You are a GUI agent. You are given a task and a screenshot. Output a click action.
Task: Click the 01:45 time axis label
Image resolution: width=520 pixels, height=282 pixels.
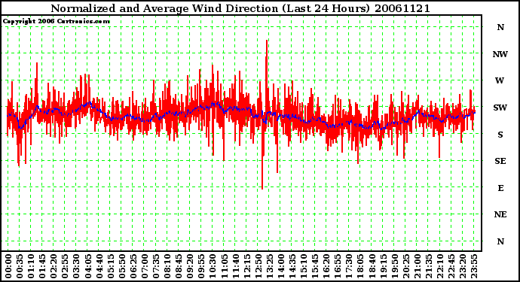click(42, 266)
